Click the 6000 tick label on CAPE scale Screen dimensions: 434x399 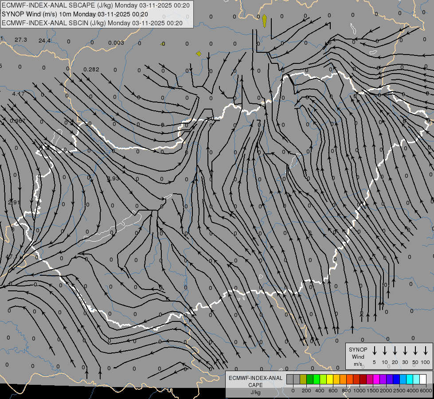click(x=426, y=391)
